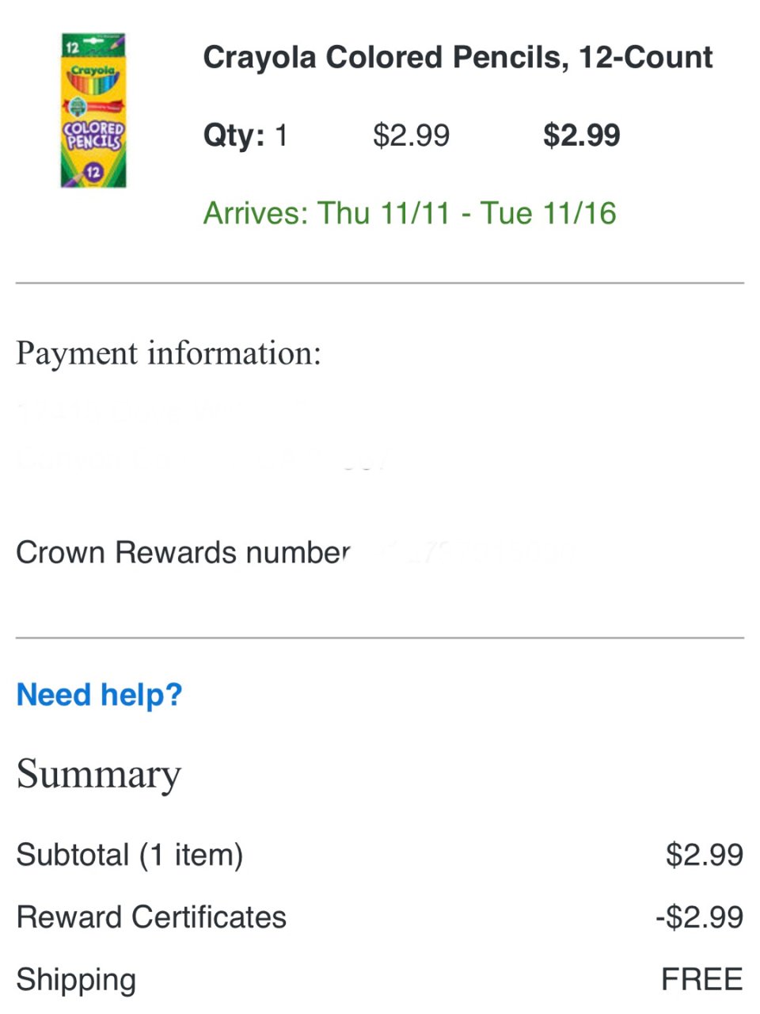
Task: Click the Payment information heading
Action: (x=169, y=353)
